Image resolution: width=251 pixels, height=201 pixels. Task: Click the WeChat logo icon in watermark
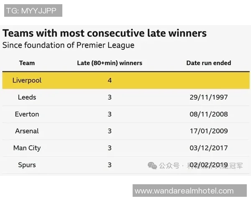[x=152, y=165]
